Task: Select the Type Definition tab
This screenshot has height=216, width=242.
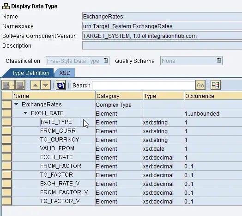Action: point(30,73)
